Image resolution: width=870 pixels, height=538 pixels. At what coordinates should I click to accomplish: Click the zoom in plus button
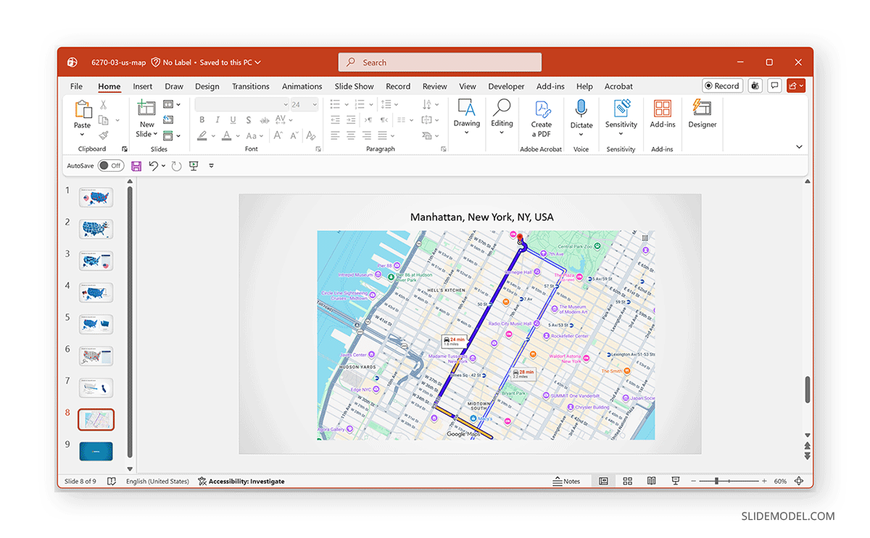(x=764, y=481)
